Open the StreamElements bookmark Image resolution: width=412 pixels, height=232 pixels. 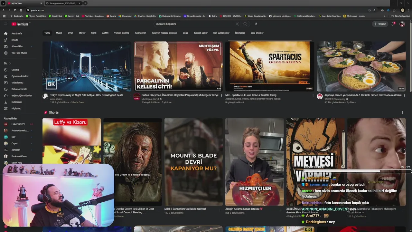pos(194,16)
